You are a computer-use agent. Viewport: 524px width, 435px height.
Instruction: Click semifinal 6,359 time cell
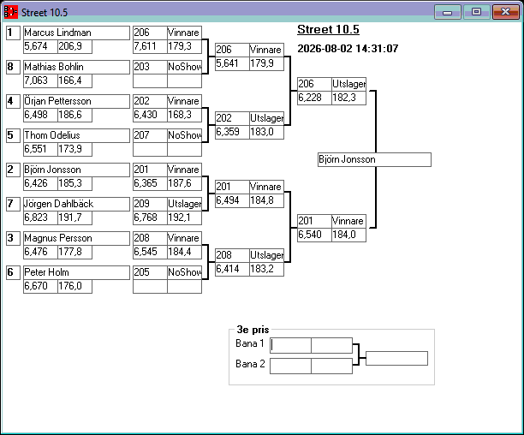[x=232, y=132]
